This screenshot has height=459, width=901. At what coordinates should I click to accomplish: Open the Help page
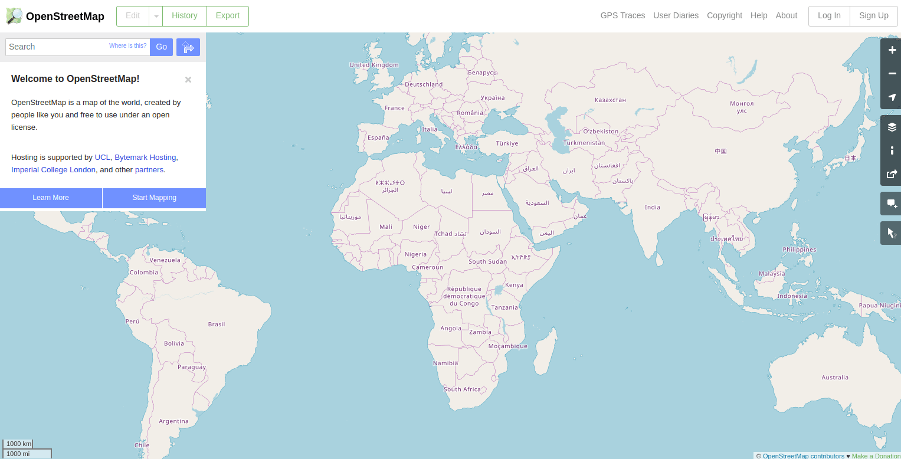[759, 15]
